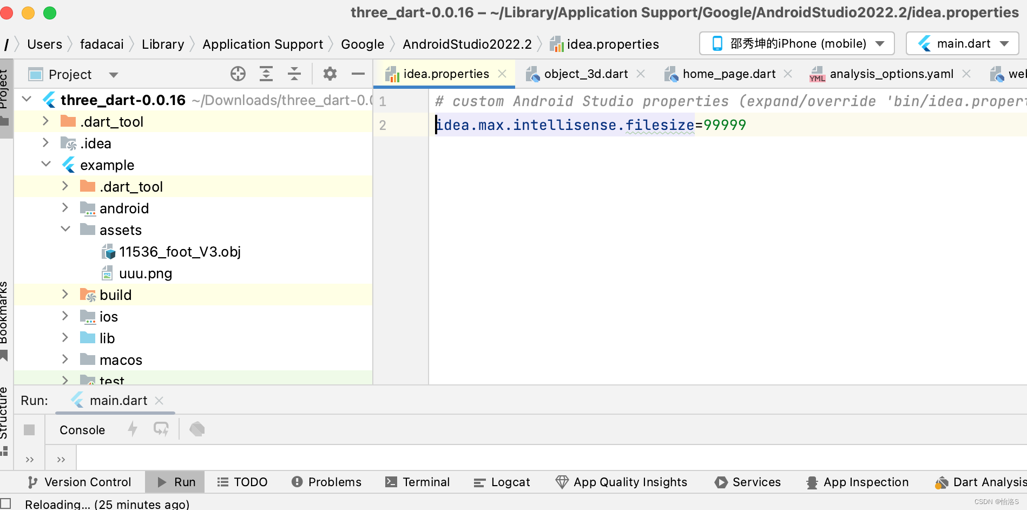Expand the macos folder
This screenshot has width=1027, height=510.
click(65, 359)
